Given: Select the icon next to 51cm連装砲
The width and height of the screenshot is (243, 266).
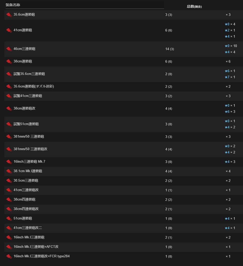Looking at the screenshot, I should 9,219.
